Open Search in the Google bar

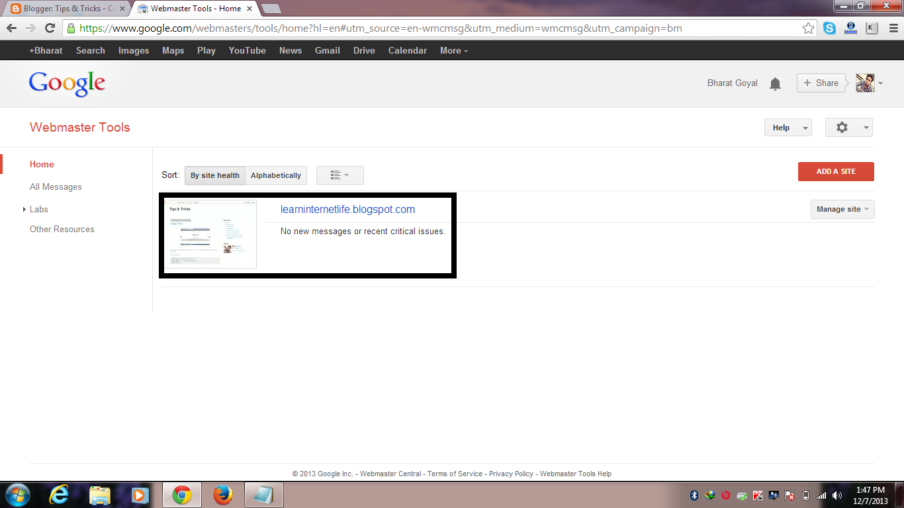click(x=91, y=50)
